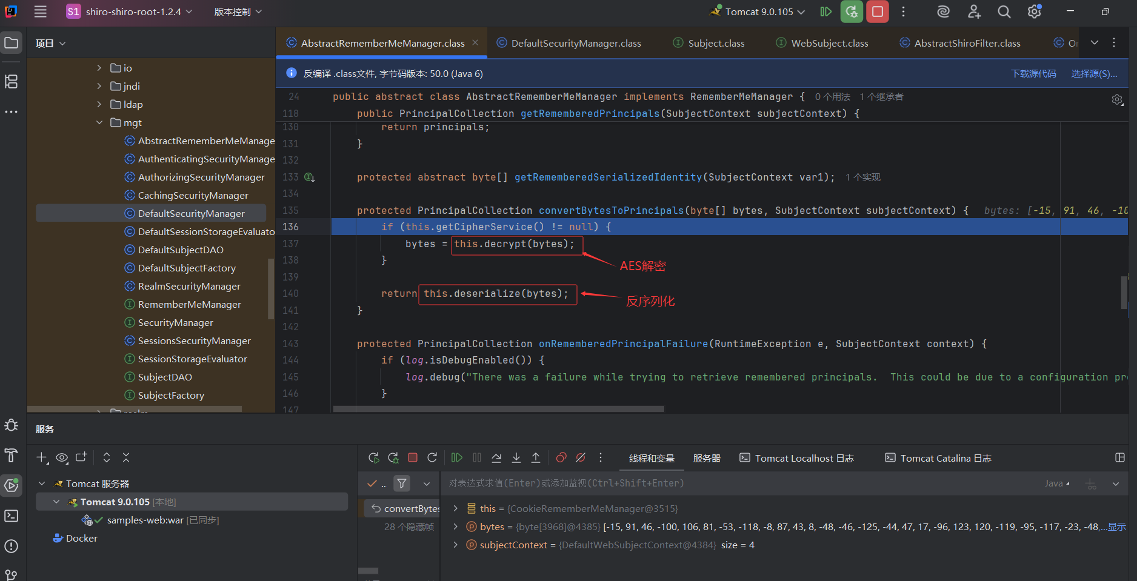The height and width of the screenshot is (581, 1137).
Task: Expand the jndi folder in project tree
Action: pyautogui.click(x=99, y=86)
